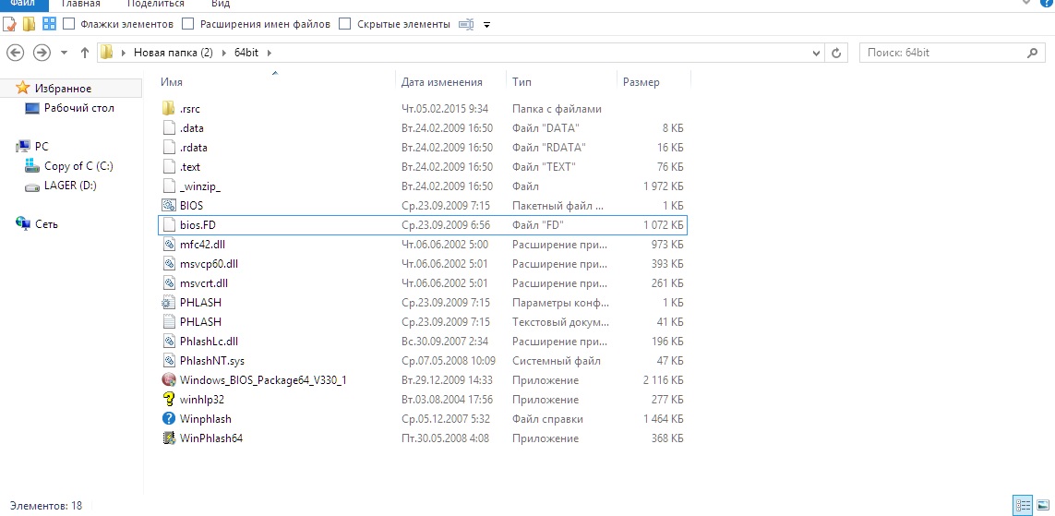Check the hidden items checkbox
The image size is (1055, 516).
[x=345, y=24]
